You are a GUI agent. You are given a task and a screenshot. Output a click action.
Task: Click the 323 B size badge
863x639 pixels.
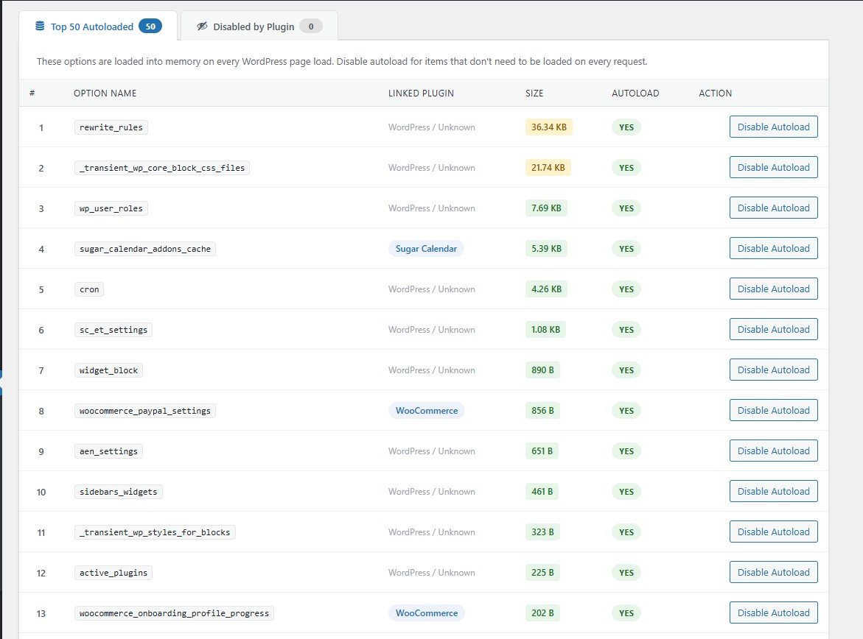[542, 532]
